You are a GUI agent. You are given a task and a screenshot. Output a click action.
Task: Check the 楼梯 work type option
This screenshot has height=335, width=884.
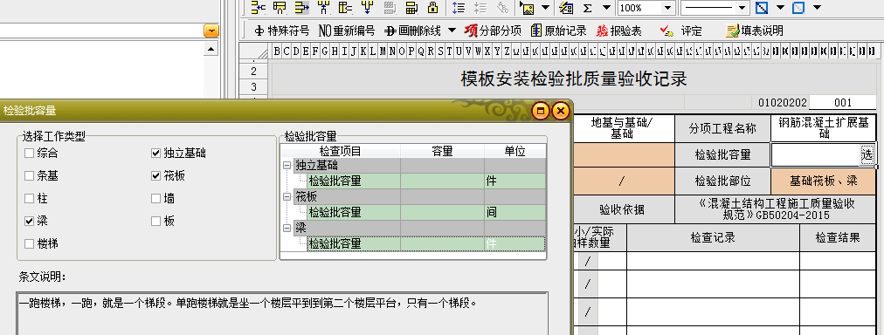30,243
